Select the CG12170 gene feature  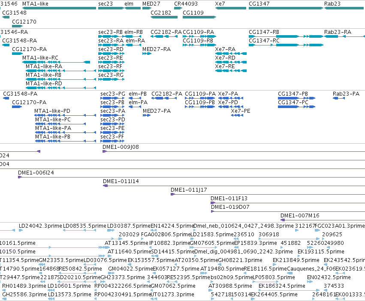coord(17,26)
